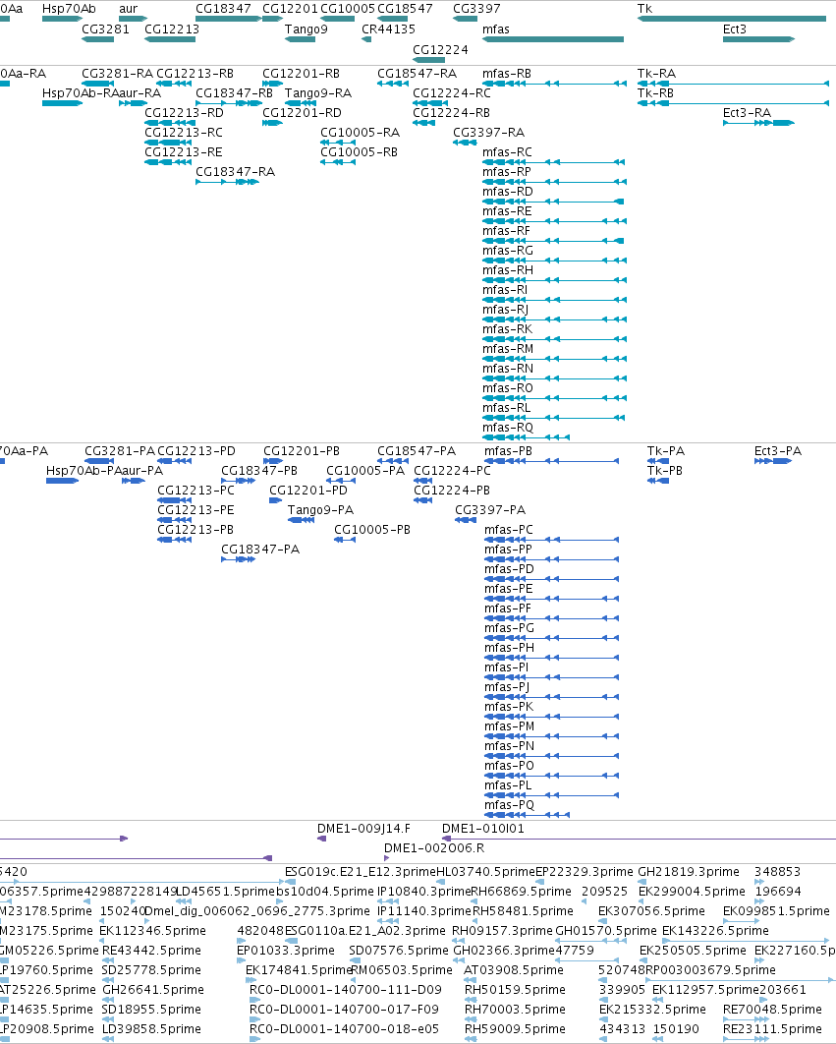Open polypeptide CG18347-PA
Screen dimensions: 836x1044
(x=260, y=550)
